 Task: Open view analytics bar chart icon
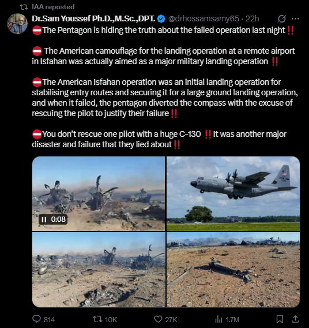(x=218, y=319)
